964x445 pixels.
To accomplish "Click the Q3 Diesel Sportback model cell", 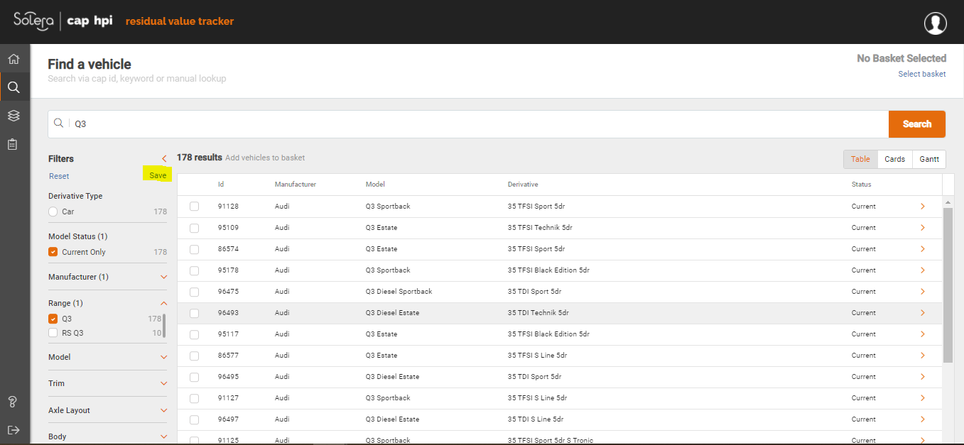I will [x=399, y=292].
